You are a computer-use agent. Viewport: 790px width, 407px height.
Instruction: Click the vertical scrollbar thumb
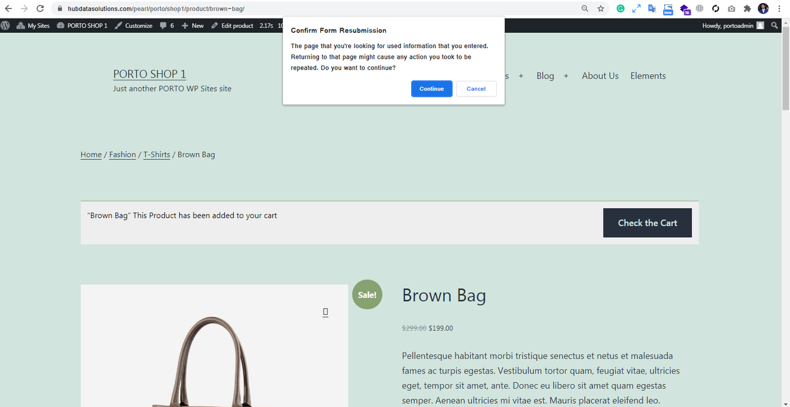pos(786,69)
